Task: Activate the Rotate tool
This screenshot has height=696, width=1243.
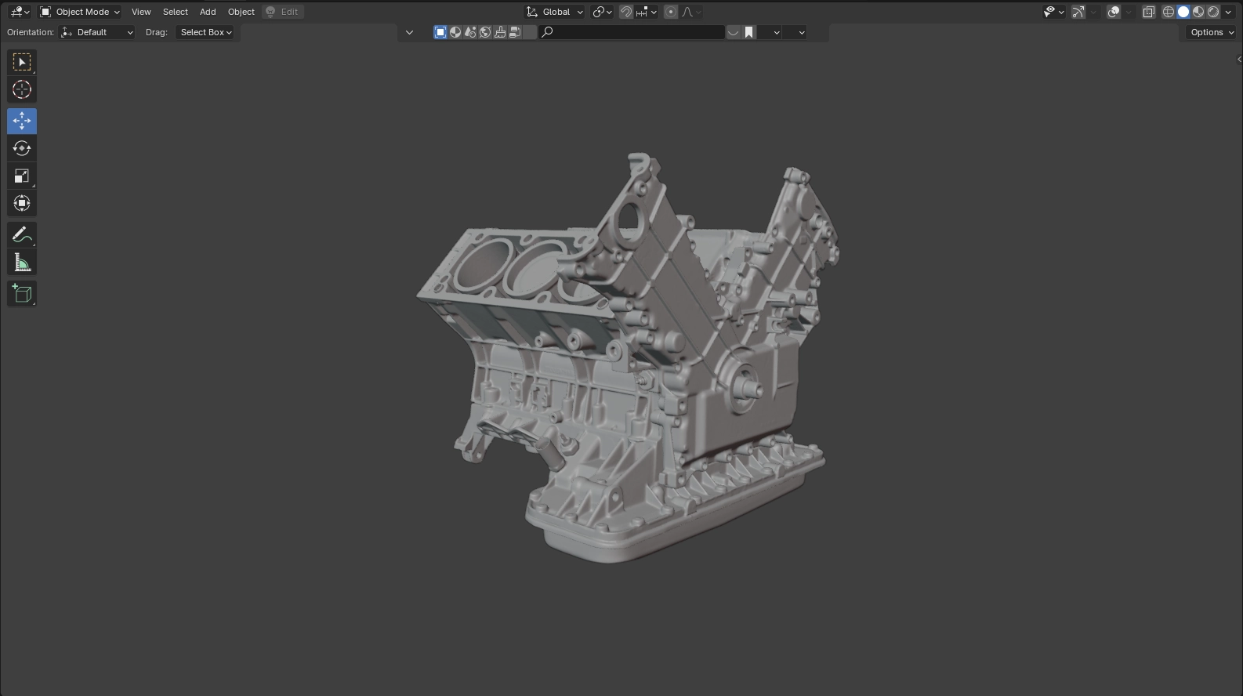Action: click(22, 148)
